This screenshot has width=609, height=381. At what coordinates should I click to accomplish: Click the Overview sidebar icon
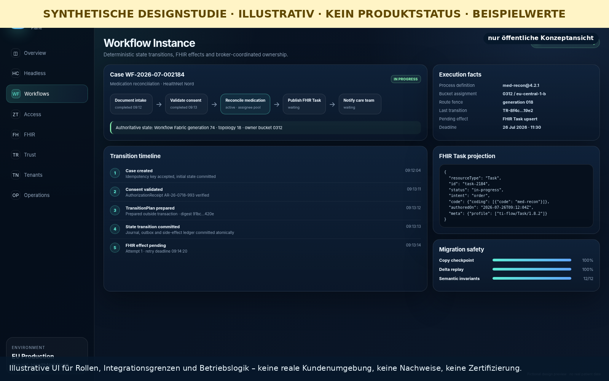[x=16, y=53]
